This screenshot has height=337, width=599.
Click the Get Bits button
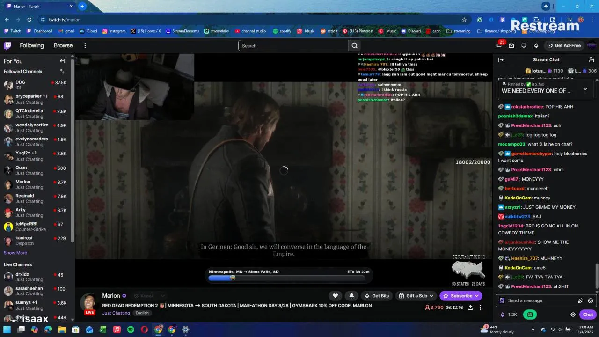point(377,296)
